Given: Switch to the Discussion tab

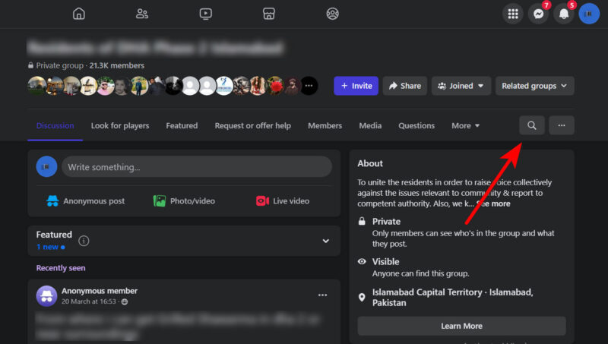Looking at the screenshot, I should coord(55,125).
